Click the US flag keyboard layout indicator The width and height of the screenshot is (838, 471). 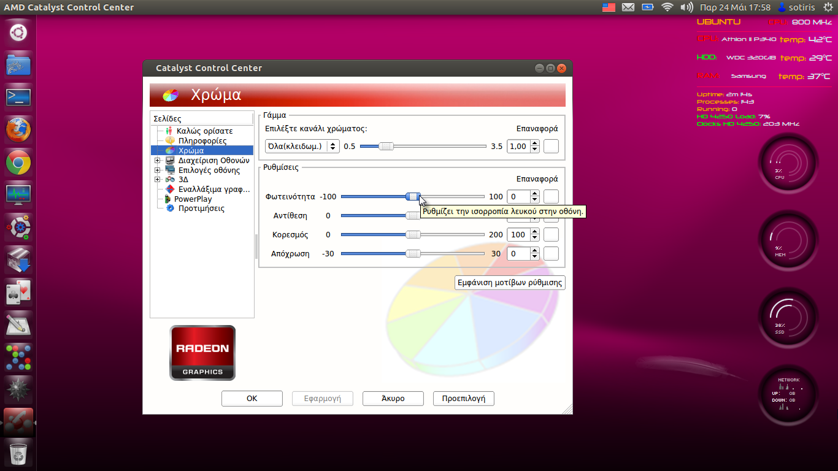pos(609,7)
